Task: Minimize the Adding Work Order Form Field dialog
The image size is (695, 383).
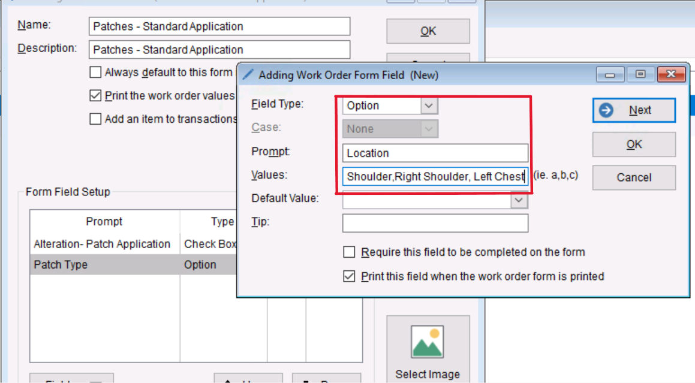Action: [x=610, y=75]
